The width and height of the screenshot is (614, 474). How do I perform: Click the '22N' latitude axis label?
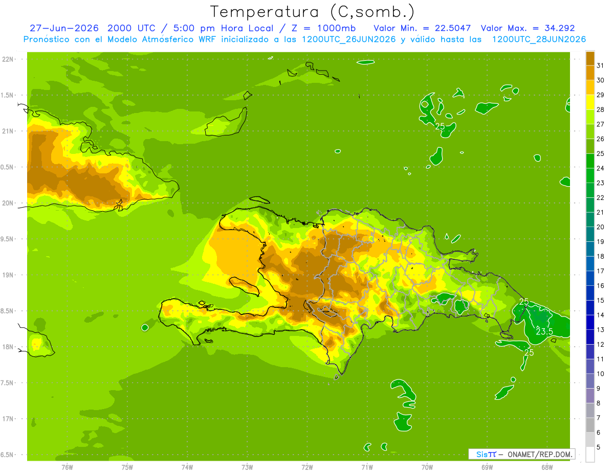click(8, 59)
